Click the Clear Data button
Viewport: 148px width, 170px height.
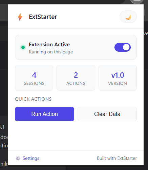[107, 114]
